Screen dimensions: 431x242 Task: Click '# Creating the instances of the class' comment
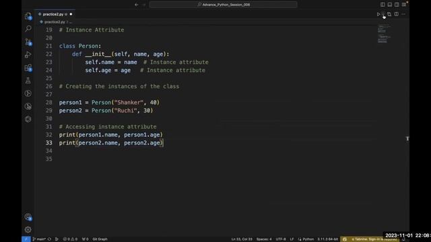[119, 87]
